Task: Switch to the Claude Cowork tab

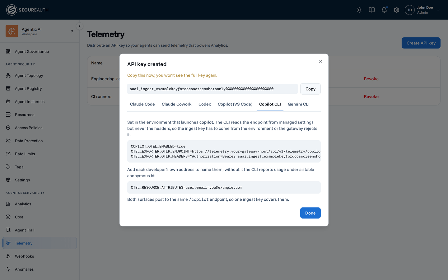Action: click(x=176, y=104)
